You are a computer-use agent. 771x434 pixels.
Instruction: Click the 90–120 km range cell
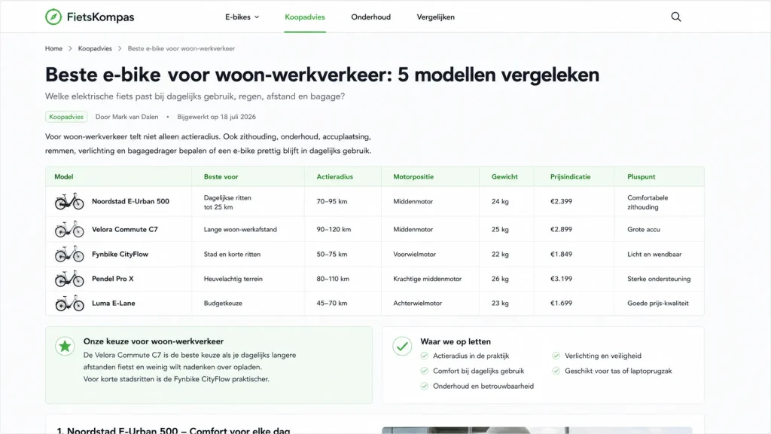tap(334, 229)
